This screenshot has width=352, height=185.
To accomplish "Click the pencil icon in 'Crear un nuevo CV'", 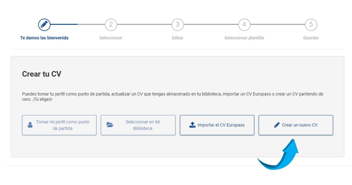I will click(277, 125).
